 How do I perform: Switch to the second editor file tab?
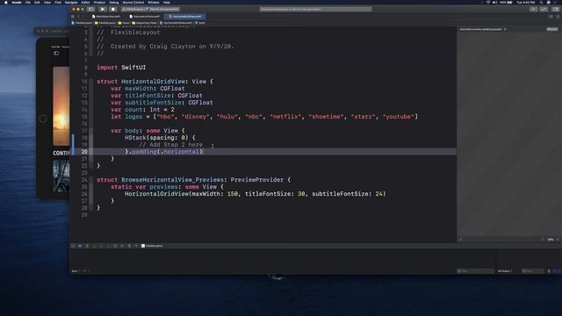pos(144,17)
